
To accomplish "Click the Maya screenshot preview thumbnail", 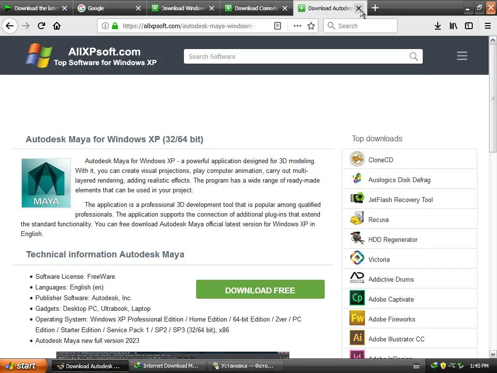I will pyautogui.click(x=173, y=355).
